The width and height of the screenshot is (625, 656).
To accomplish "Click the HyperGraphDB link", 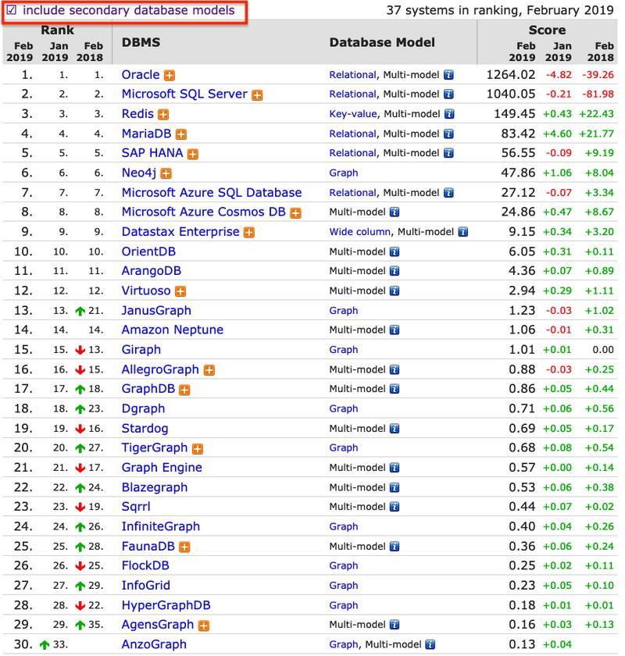I will (x=166, y=605).
